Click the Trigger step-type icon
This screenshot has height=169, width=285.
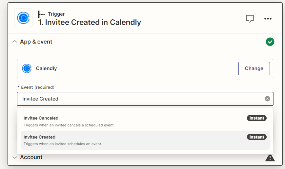41,14
